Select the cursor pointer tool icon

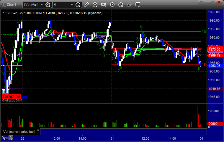(112, 5)
